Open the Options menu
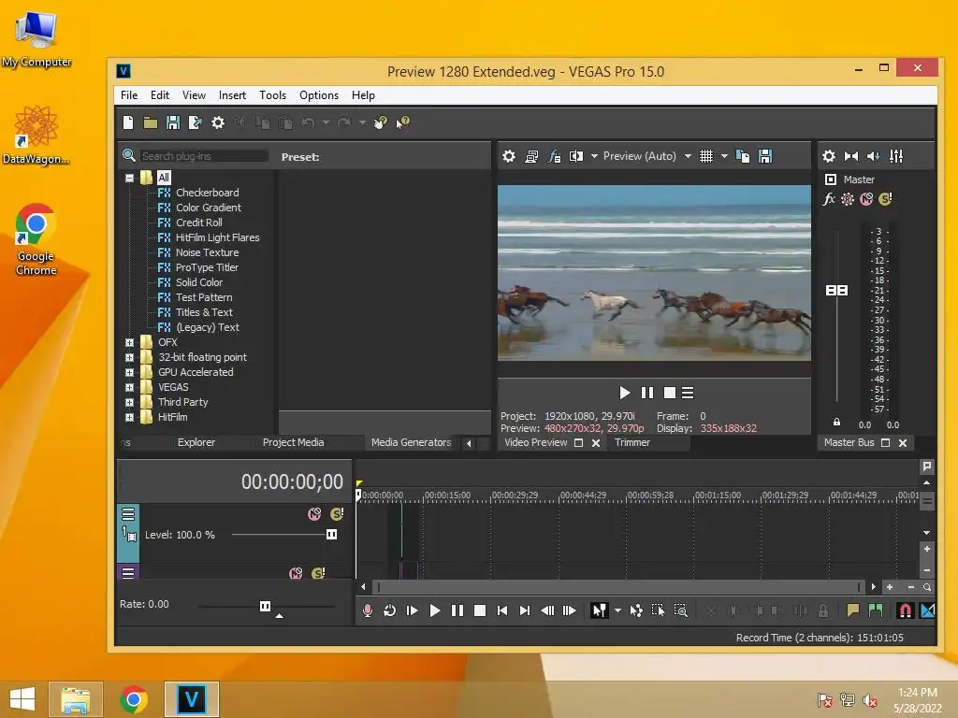Image resolution: width=958 pixels, height=718 pixels. click(319, 95)
